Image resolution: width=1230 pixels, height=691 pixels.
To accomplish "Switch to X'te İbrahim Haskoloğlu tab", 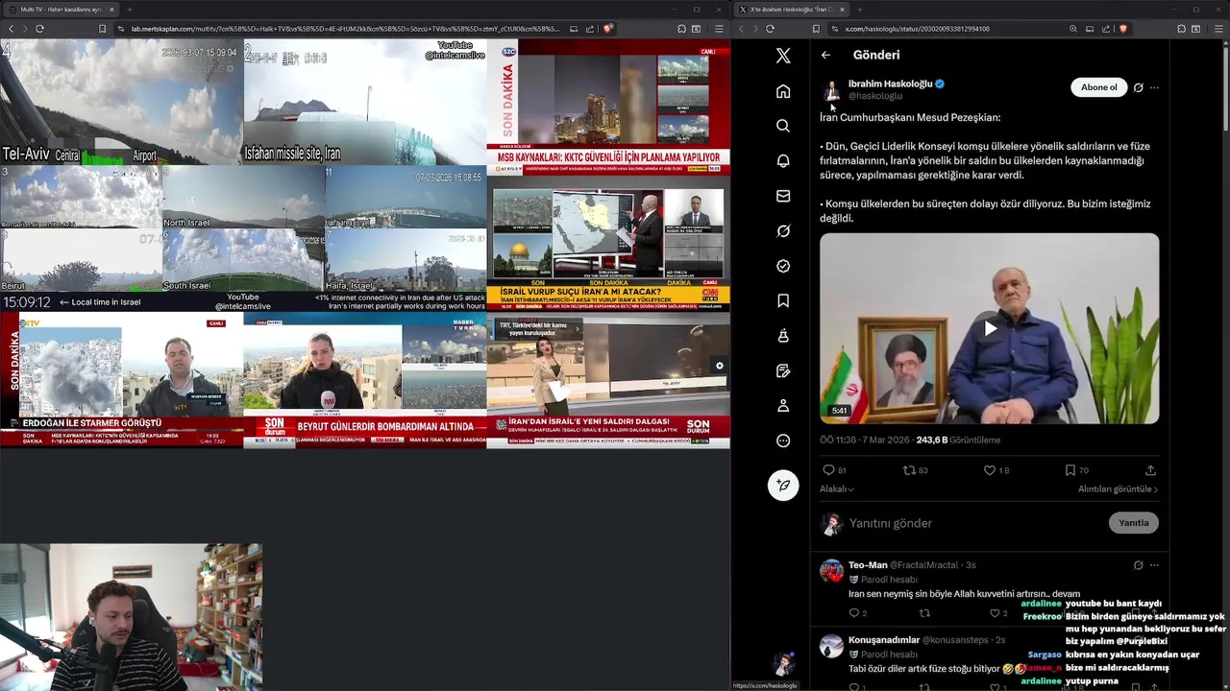I will pyautogui.click(x=792, y=10).
